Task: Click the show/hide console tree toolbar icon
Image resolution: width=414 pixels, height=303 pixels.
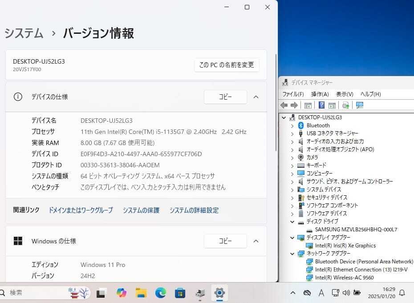Action: pos(308,105)
